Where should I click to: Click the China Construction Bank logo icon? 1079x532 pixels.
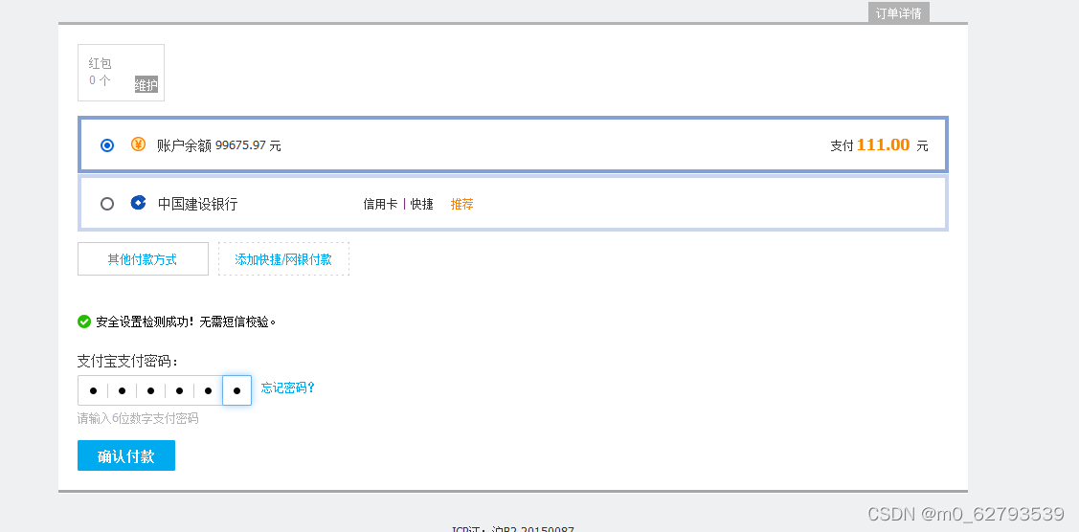138,203
